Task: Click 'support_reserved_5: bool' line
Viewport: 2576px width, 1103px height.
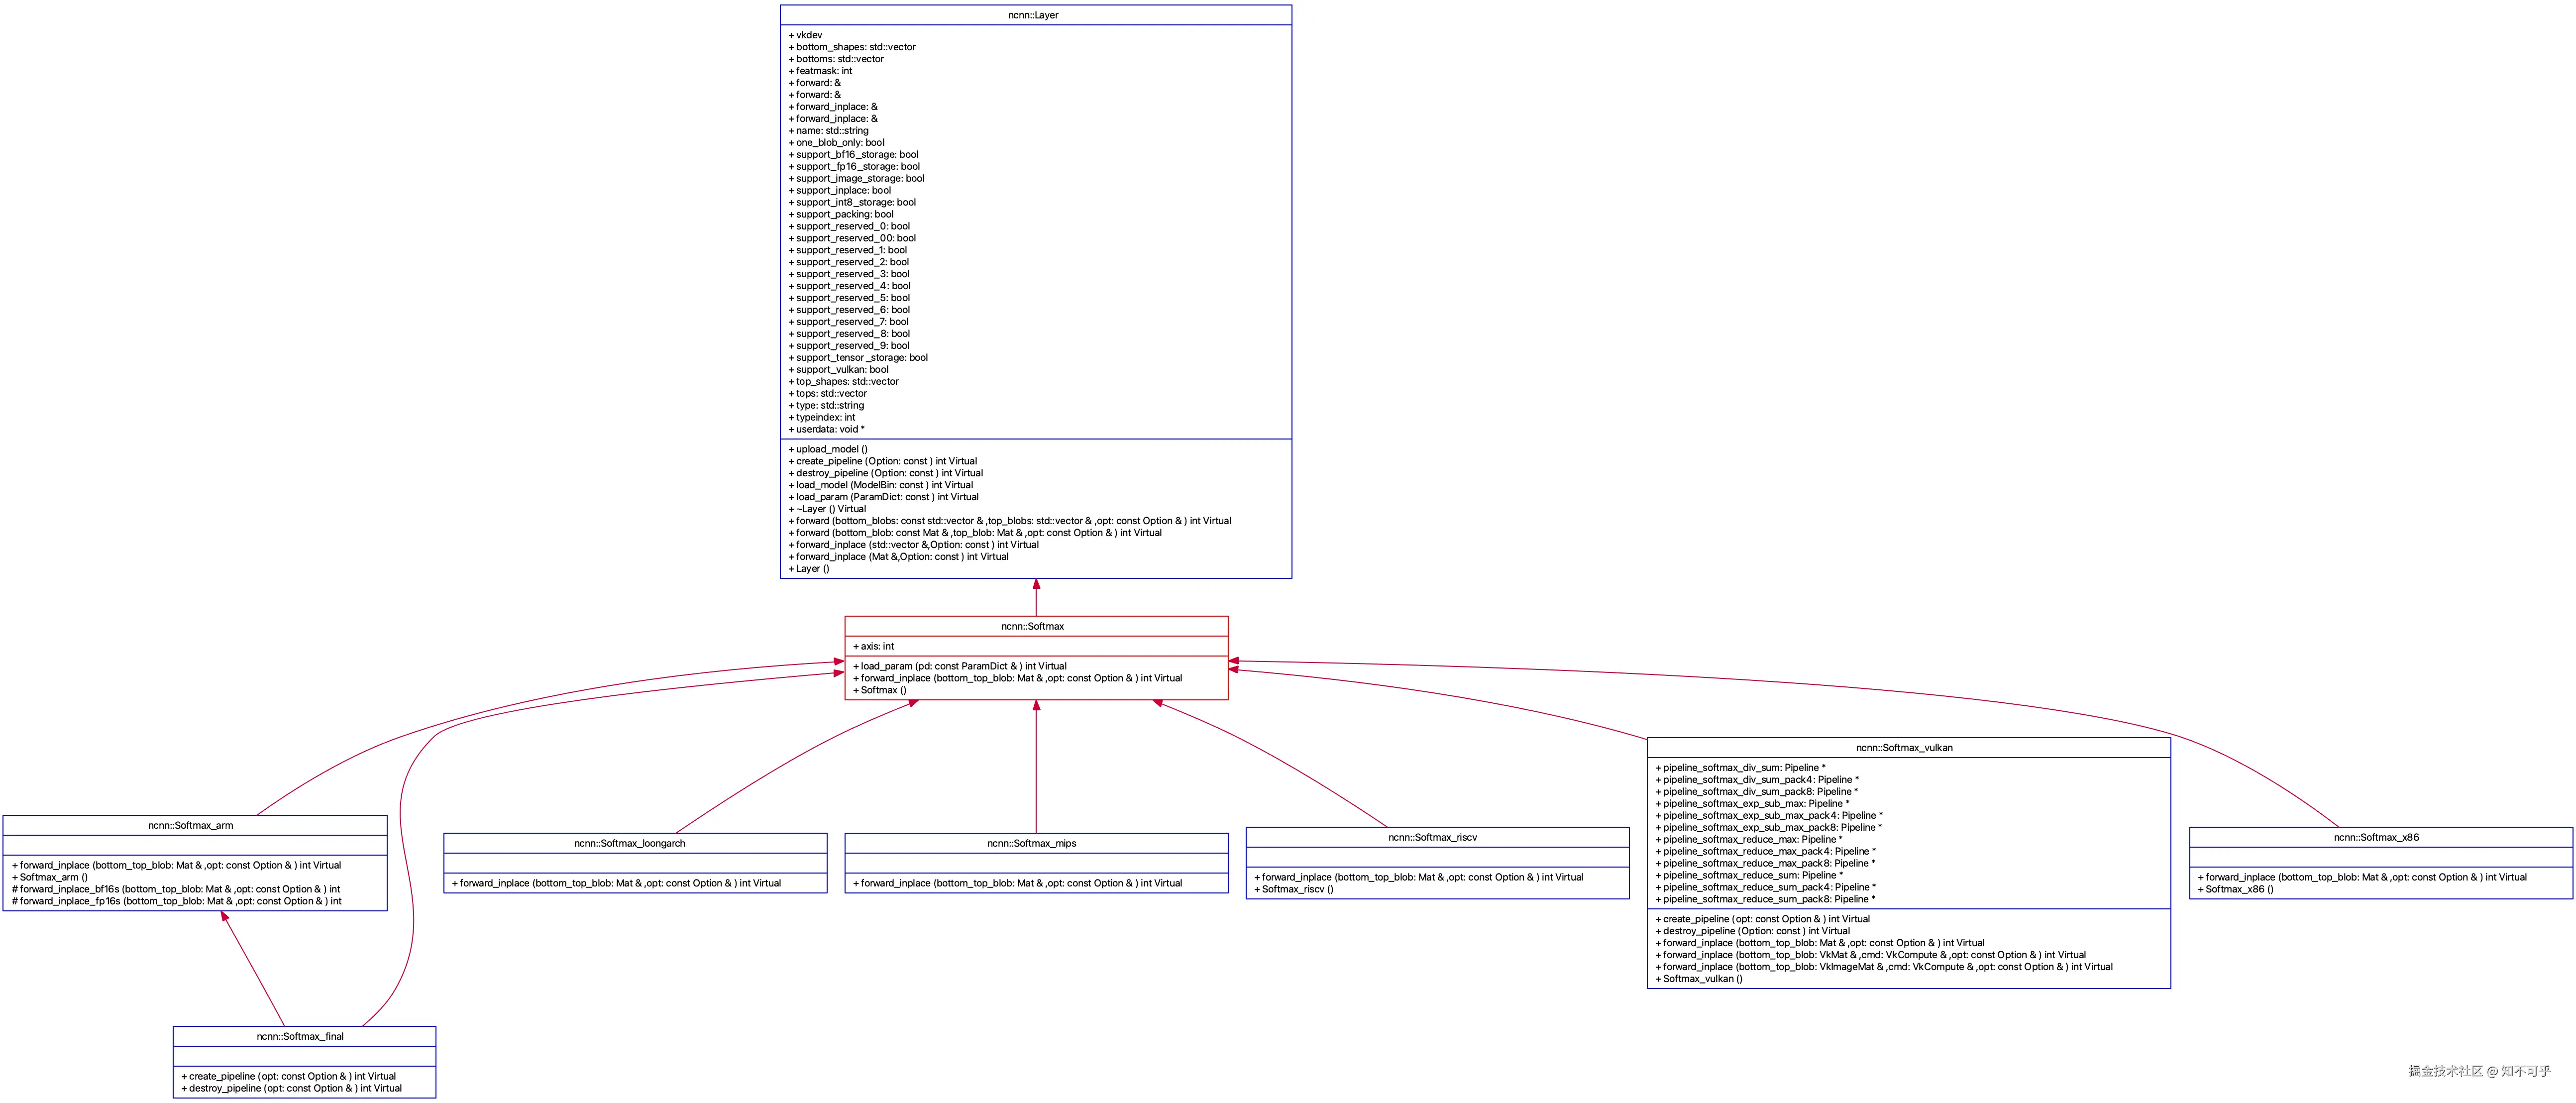Action: click(849, 298)
